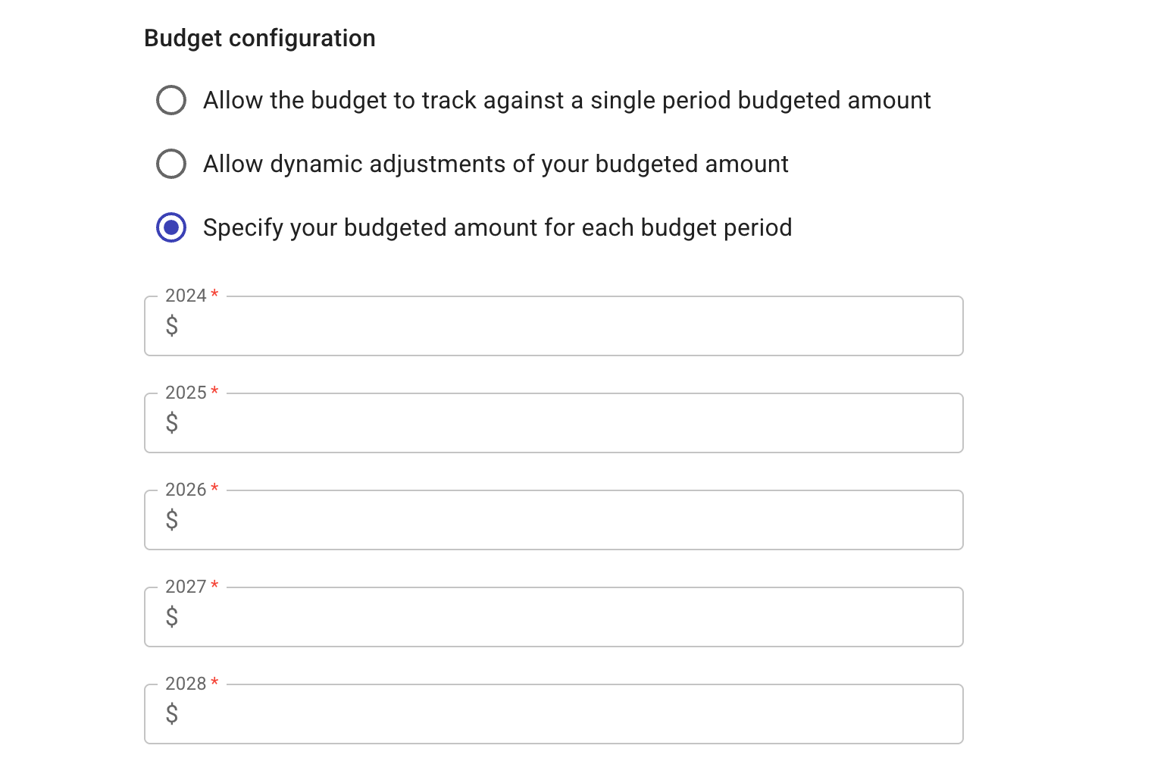Image resolution: width=1173 pixels, height=761 pixels.
Task: Click the 2026 field label
Action: [x=185, y=489]
